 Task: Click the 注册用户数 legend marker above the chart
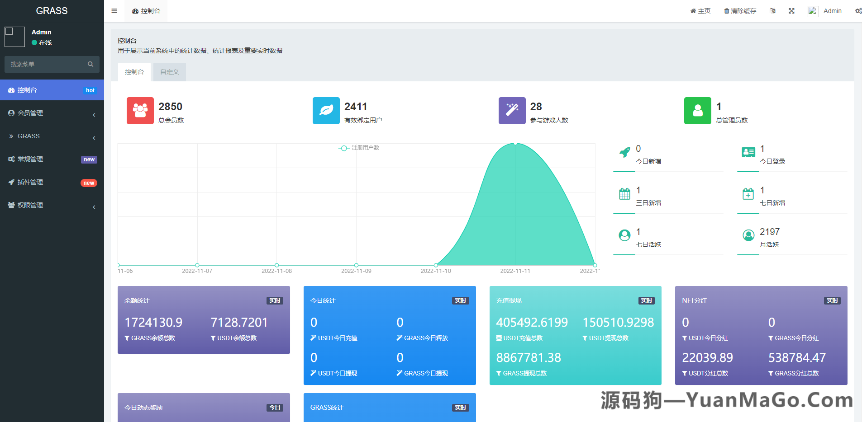(x=344, y=148)
